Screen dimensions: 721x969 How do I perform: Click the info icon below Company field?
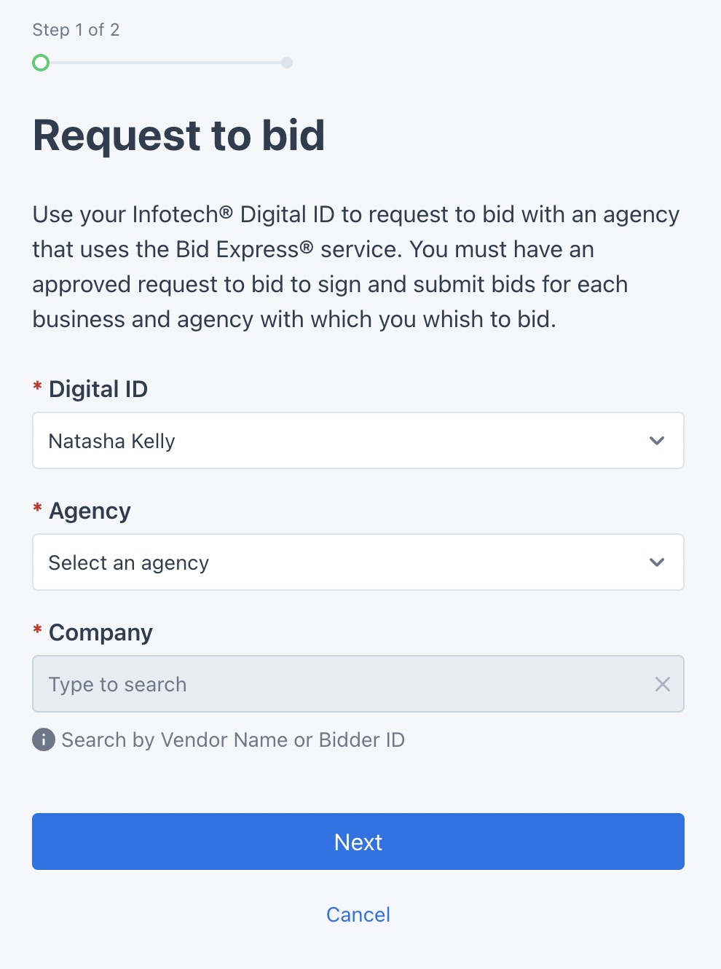click(44, 739)
